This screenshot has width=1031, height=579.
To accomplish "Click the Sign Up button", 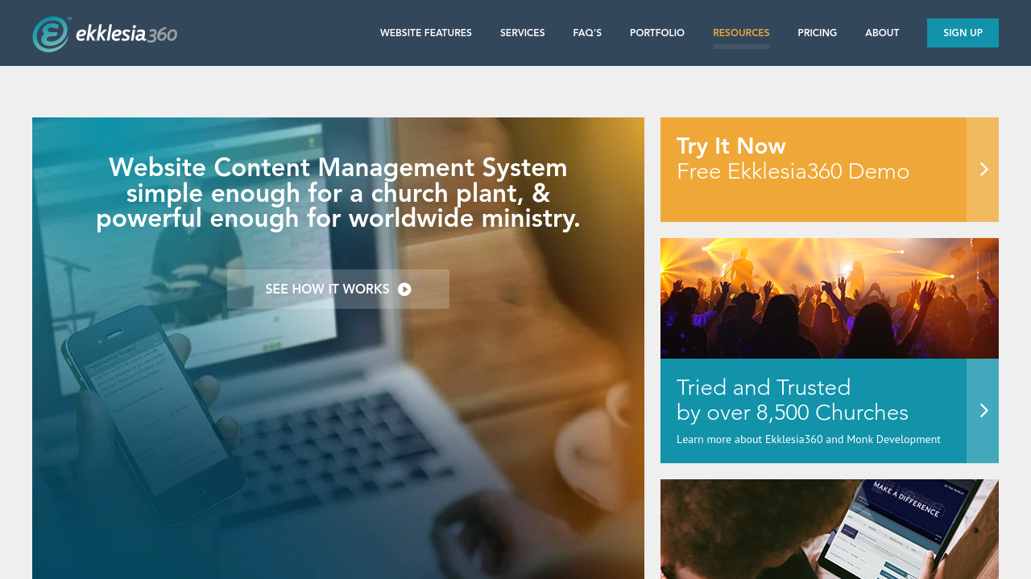I will point(963,33).
